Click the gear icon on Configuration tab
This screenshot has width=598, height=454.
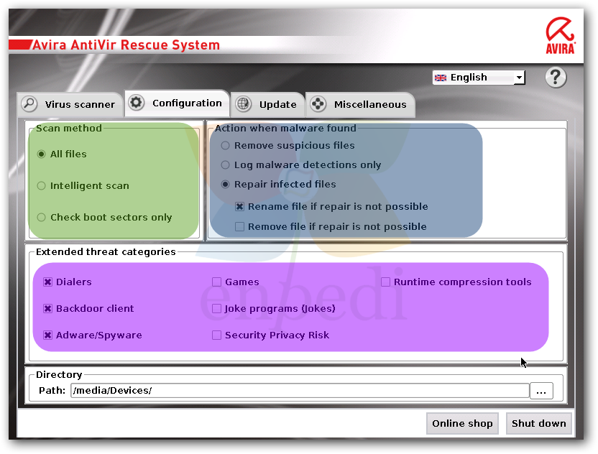136,103
